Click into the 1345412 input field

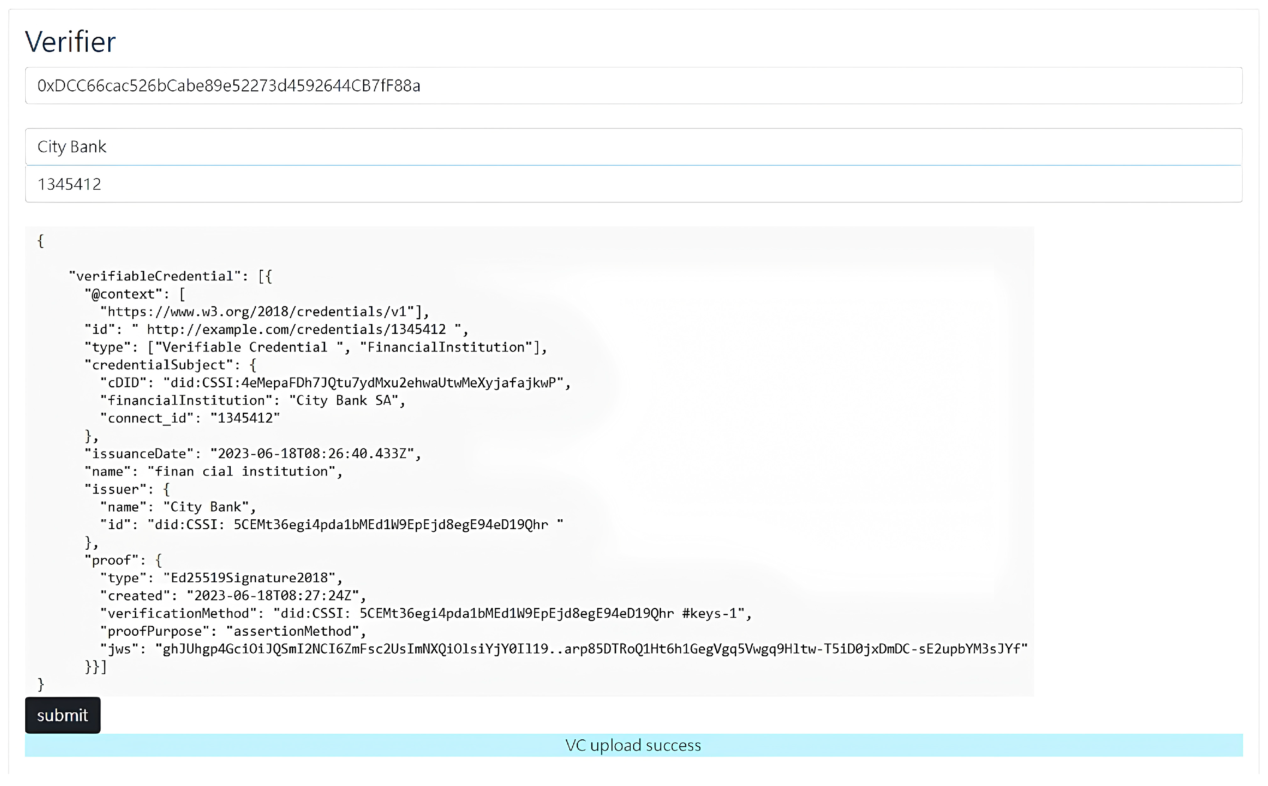[x=634, y=184]
